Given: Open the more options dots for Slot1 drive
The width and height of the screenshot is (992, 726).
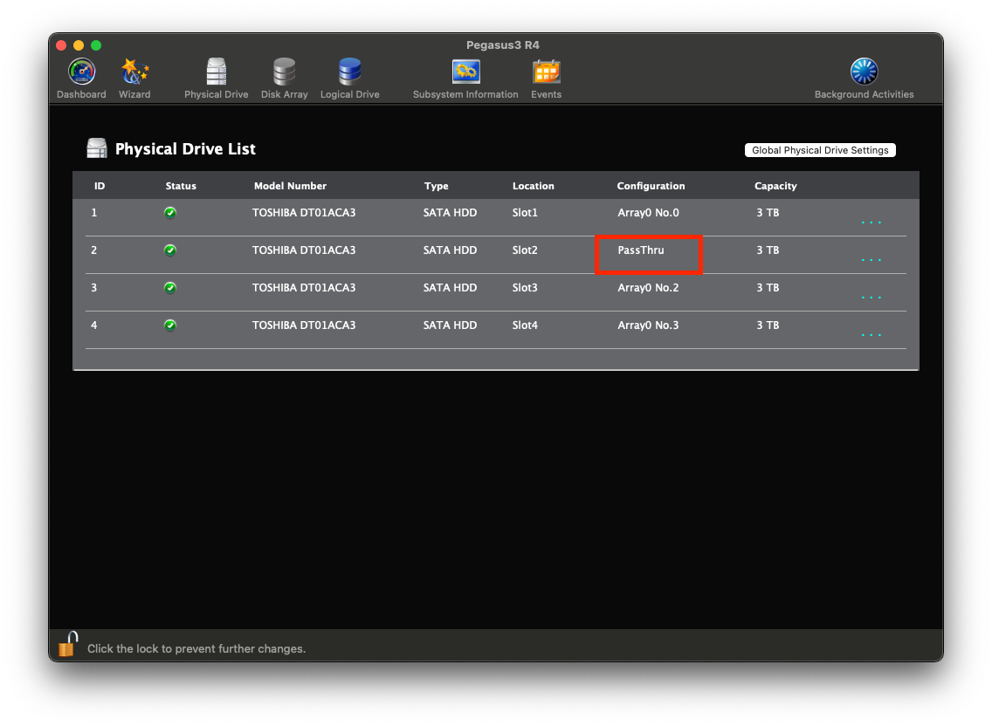Looking at the screenshot, I should (x=871, y=222).
